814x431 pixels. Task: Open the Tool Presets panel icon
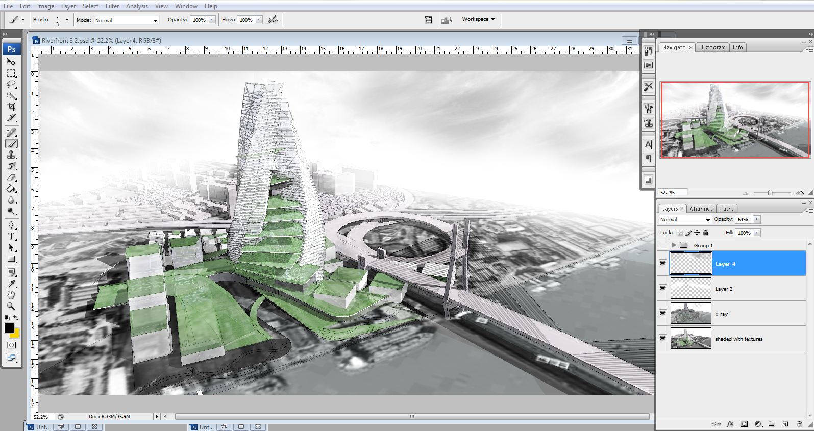click(648, 87)
